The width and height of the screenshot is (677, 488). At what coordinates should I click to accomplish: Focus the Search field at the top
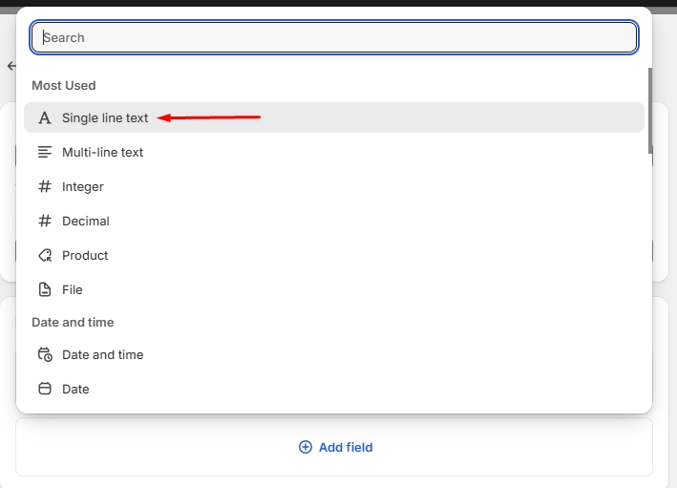tap(334, 38)
